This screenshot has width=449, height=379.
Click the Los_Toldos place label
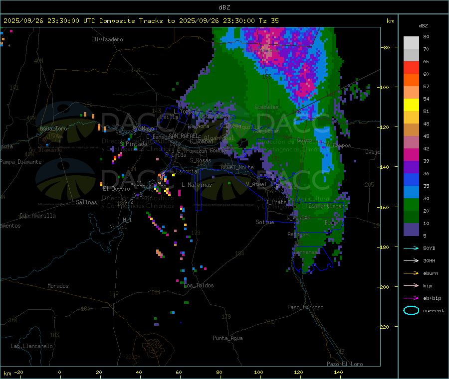click(199, 285)
